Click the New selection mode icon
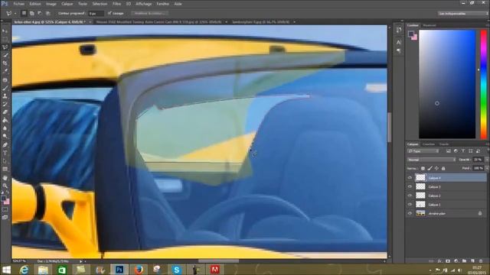Image resolution: width=490 pixels, height=275 pixels. 24,14
